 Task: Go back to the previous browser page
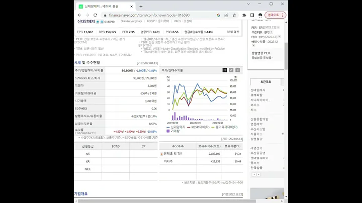(79, 15)
